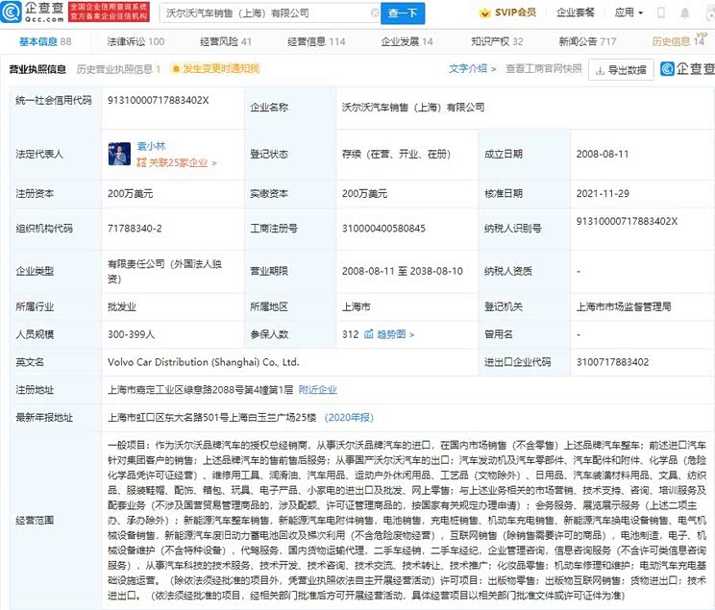The height and width of the screenshot is (610, 715).
Task: Open 企业套餐 in the header
Action: pos(576,12)
